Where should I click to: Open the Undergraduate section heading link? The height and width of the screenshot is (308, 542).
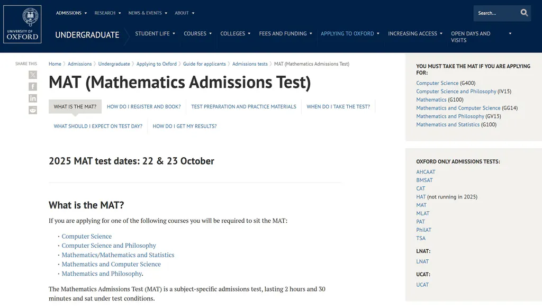pyautogui.click(x=87, y=35)
